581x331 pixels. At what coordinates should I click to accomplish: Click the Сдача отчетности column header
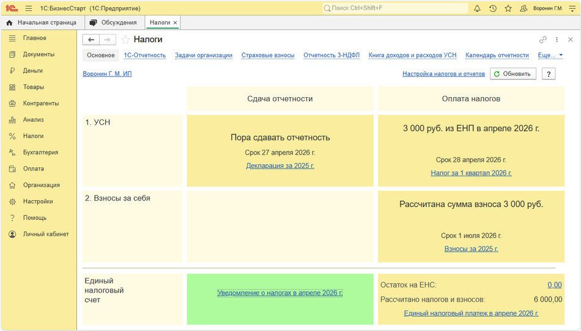click(280, 98)
